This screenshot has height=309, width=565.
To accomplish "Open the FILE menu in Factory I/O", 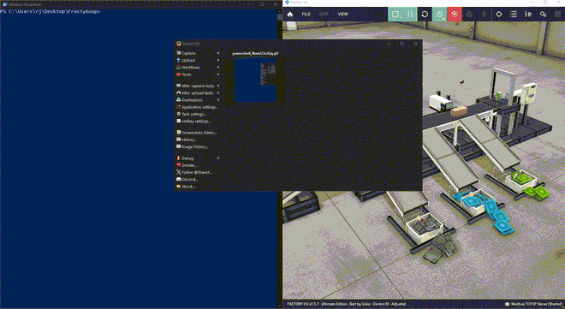I will pos(306,15).
